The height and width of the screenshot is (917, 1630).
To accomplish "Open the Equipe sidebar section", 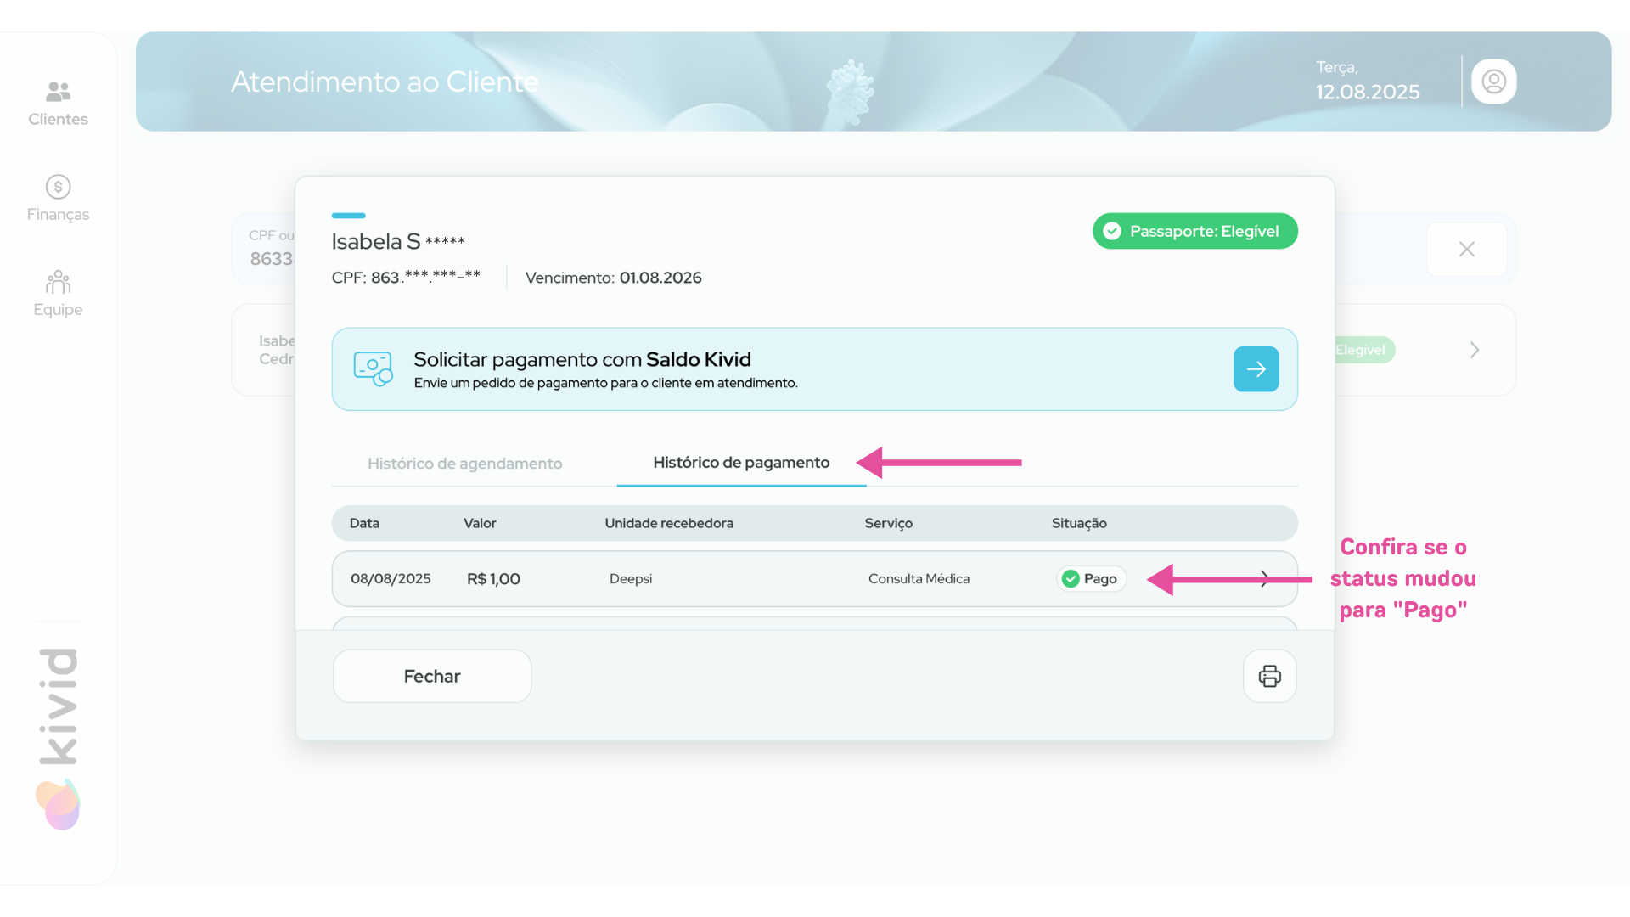I will [x=58, y=294].
